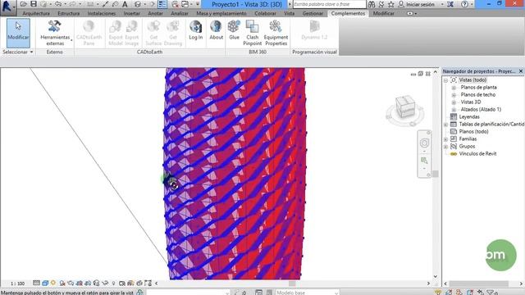Click the CADtoEarth Pane icon
525x295 pixels.
(89, 33)
